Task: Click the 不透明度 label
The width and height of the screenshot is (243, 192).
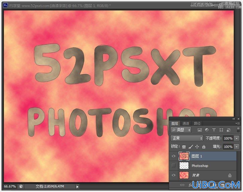Action: tap(214, 138)
